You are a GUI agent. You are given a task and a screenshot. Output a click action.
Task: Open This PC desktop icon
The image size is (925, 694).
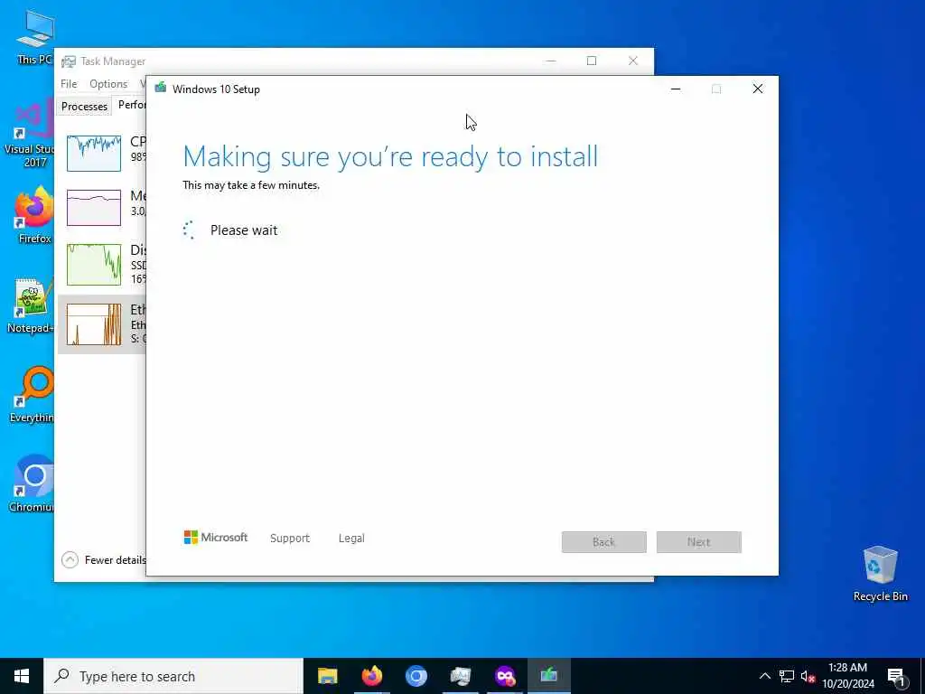pyautogui.click(x=34, y=36)
